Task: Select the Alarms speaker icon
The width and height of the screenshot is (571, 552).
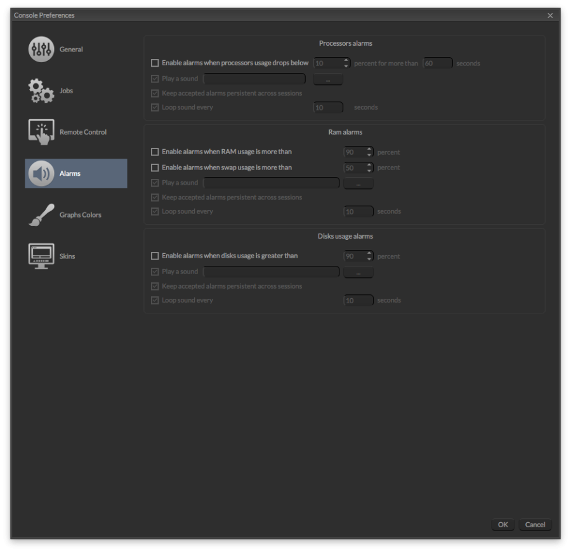Action: 41,173
